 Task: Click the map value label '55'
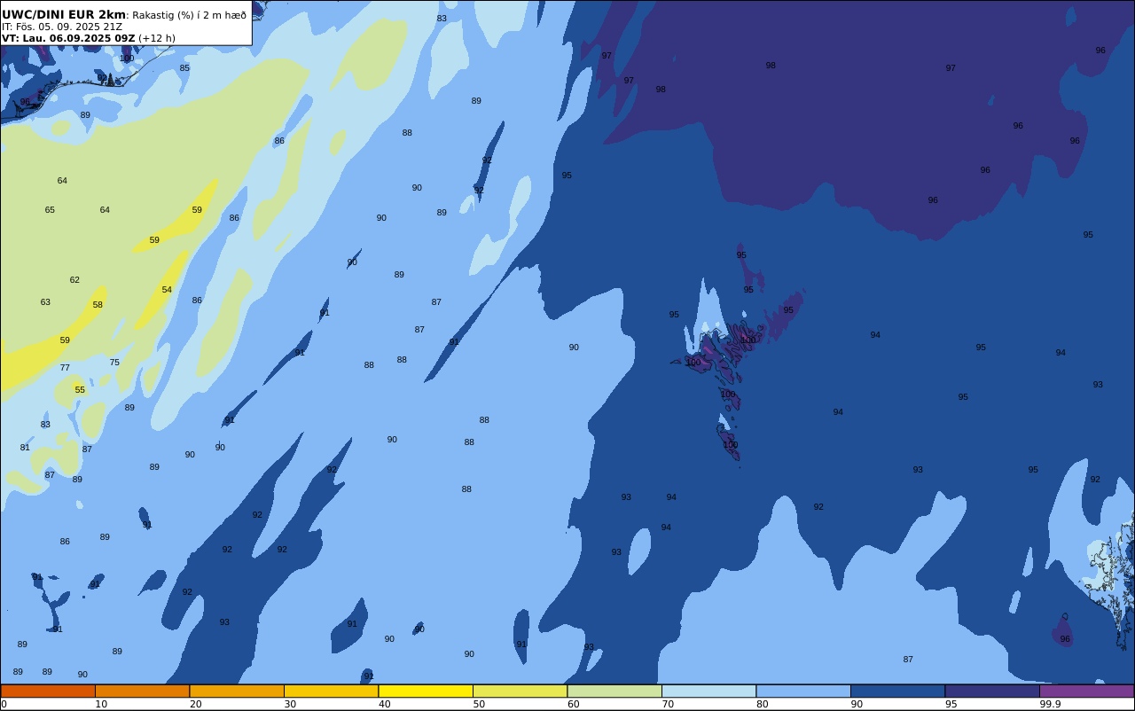coord(80,390)
